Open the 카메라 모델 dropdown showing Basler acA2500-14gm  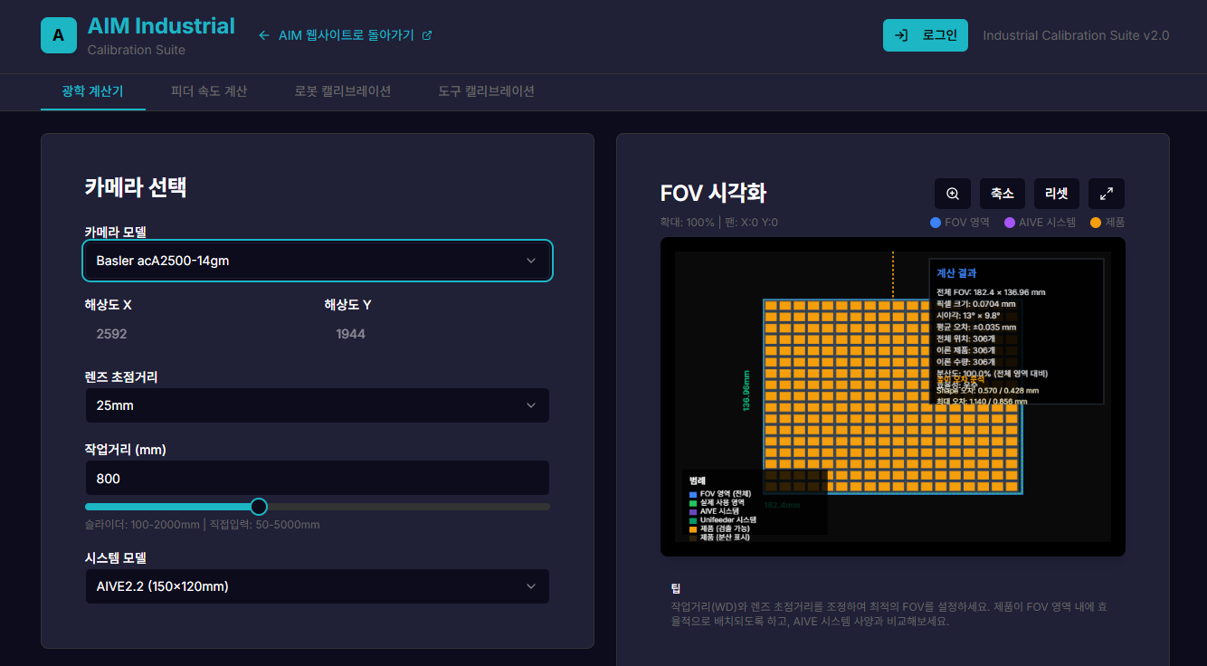click(x=317, y=260)
